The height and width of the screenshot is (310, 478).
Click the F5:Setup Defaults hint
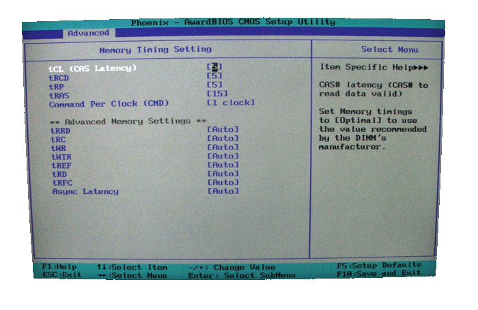tap(379, 265)
